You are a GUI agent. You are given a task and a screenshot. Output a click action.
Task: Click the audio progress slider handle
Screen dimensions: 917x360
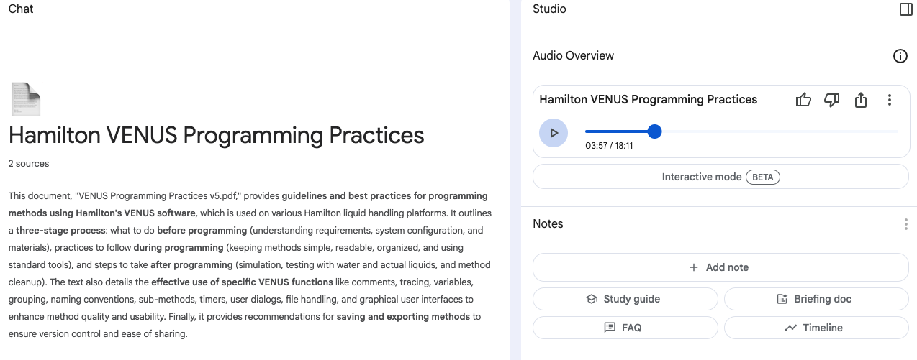coord(654,131)
